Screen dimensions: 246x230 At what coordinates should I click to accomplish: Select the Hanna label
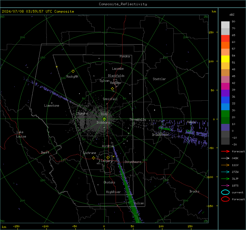(x=191, y=122)
